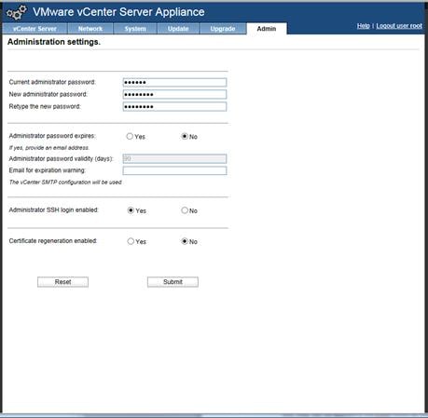Viewport: 428px width, 418px height.
Task: Click the Reset button
Action: point(62,282)
